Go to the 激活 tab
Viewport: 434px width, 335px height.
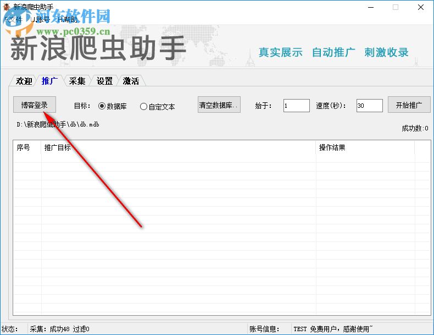pos(131,81)
